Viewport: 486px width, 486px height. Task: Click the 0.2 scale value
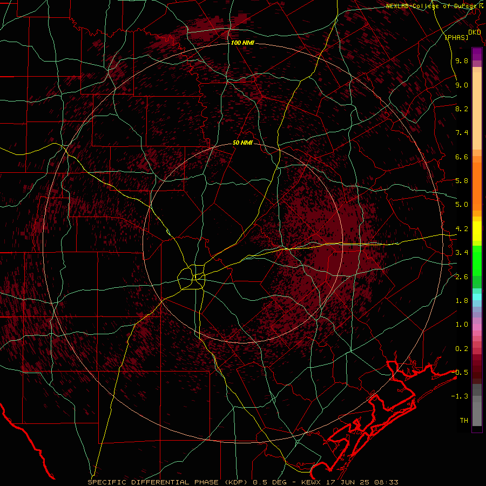(462, 349)
